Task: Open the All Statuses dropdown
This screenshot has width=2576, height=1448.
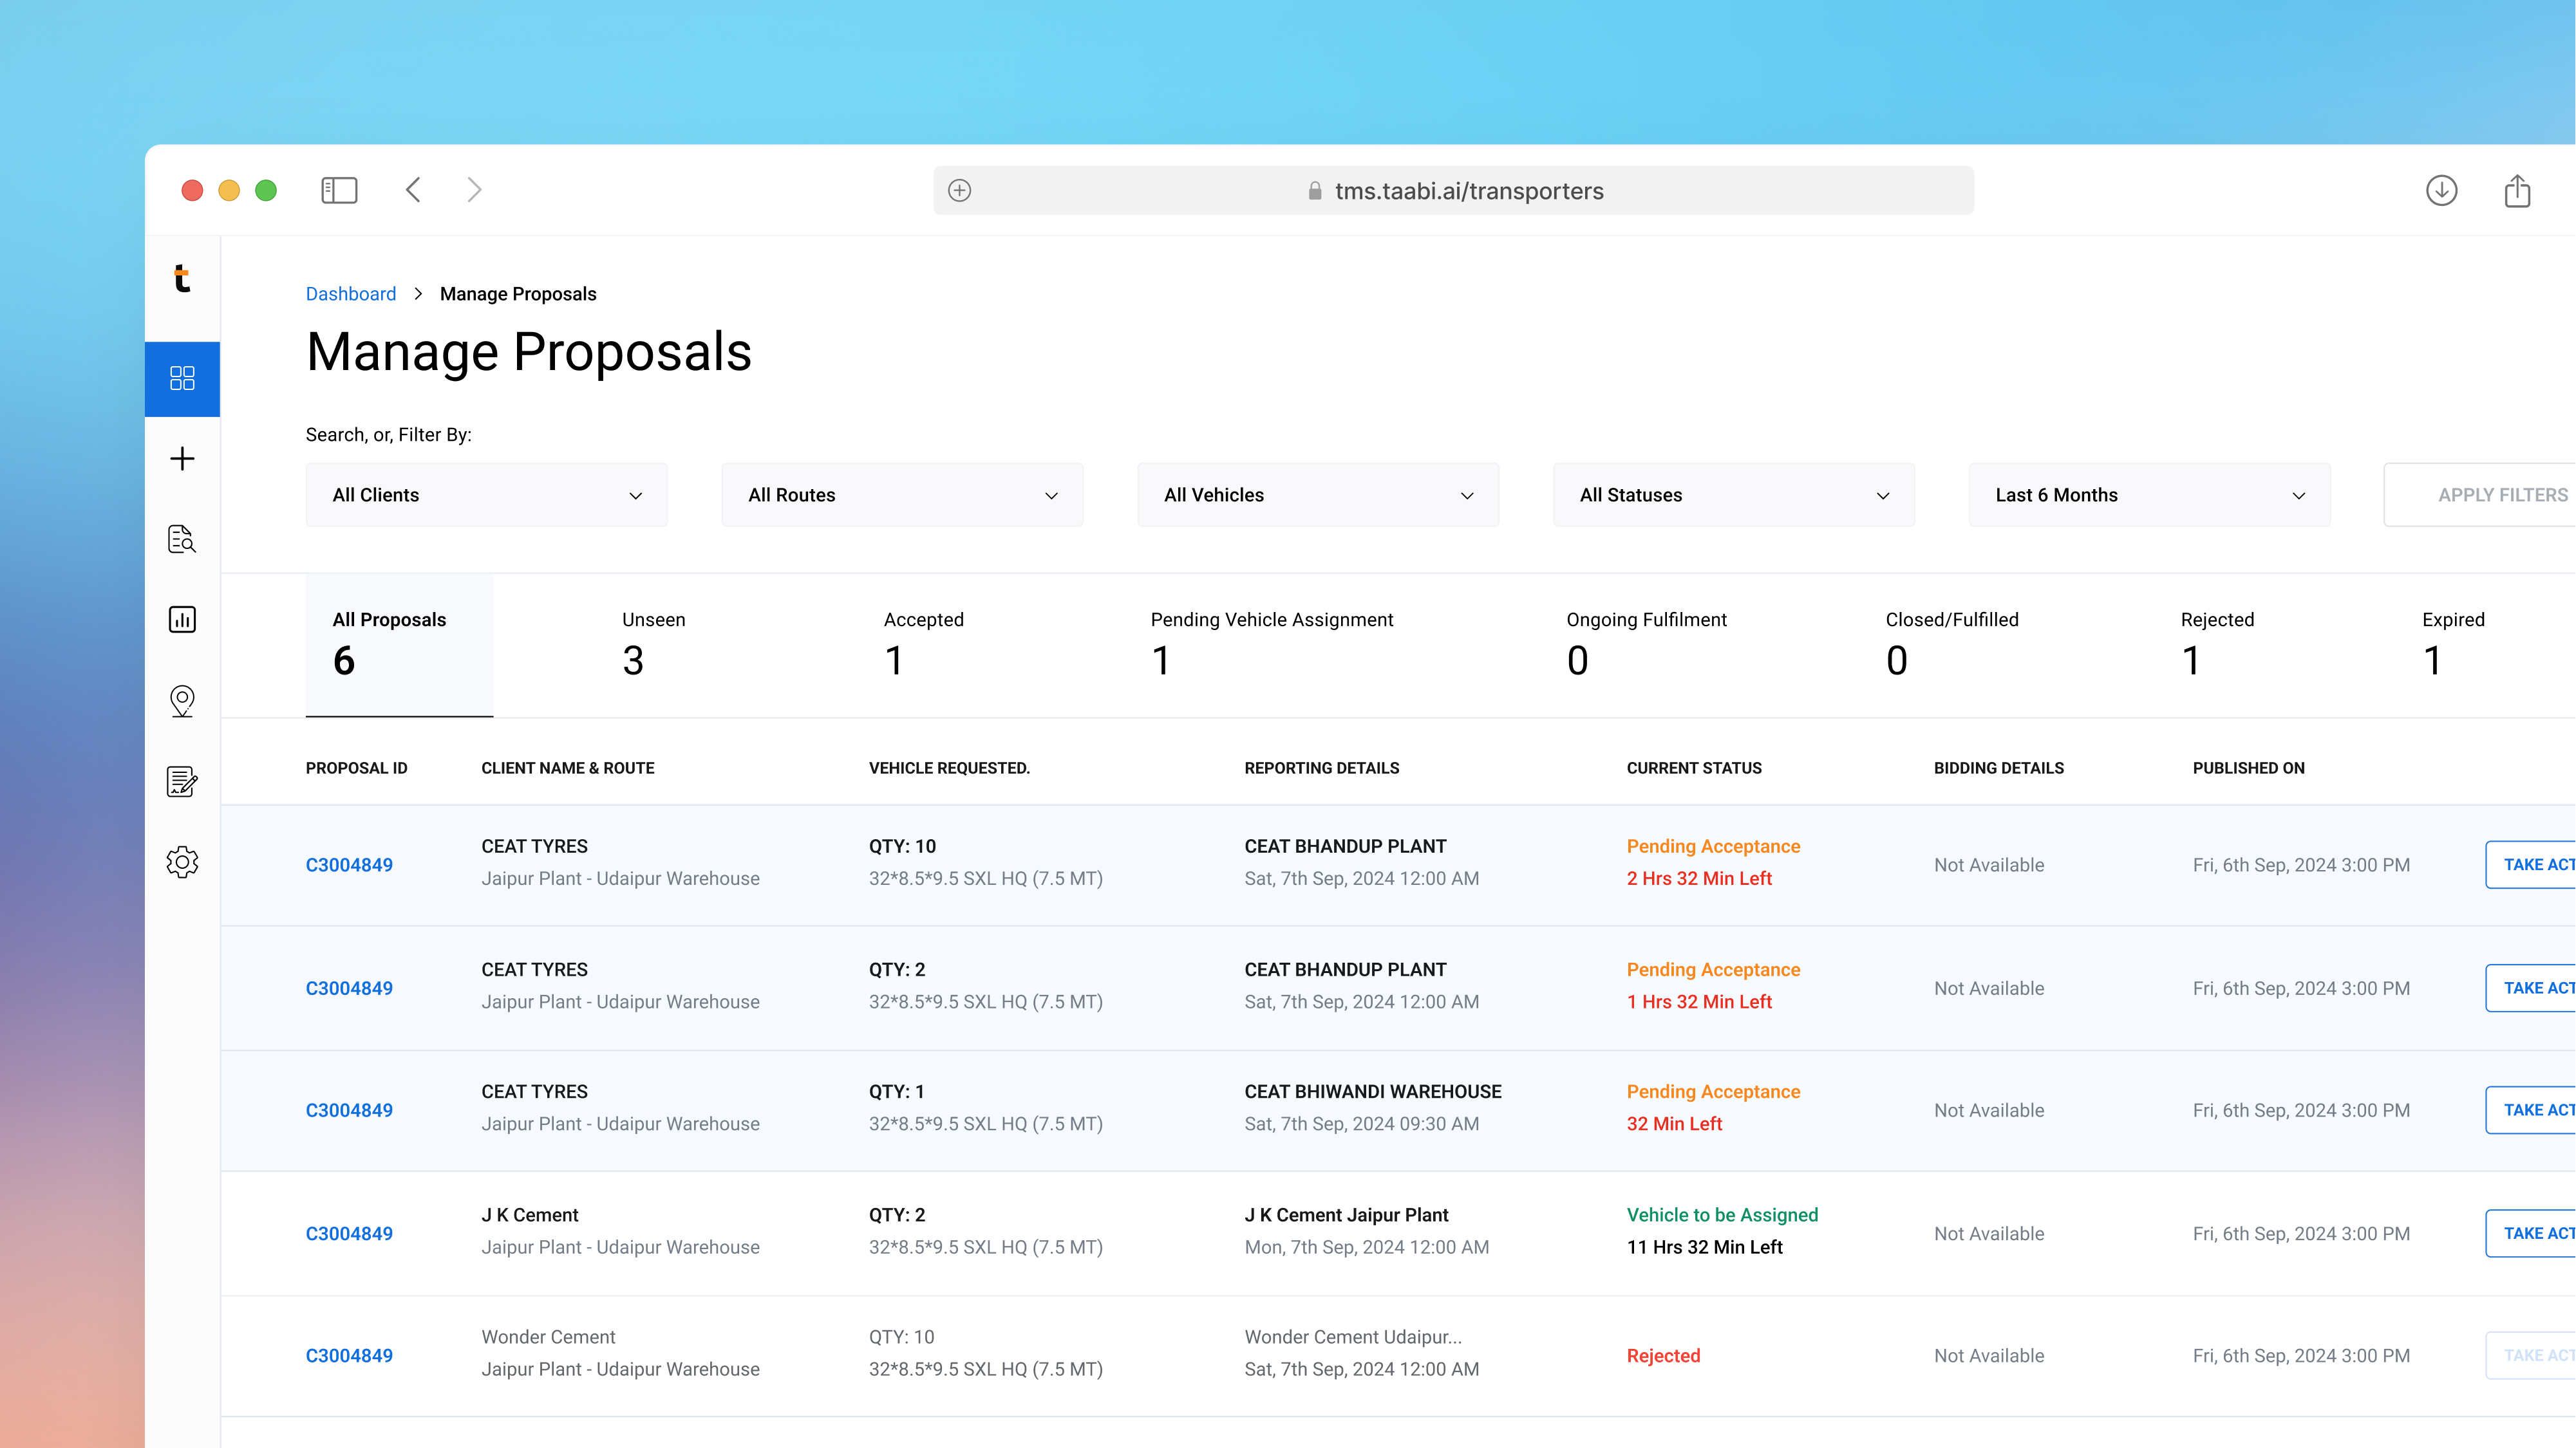Action: tap(1733, 495)
